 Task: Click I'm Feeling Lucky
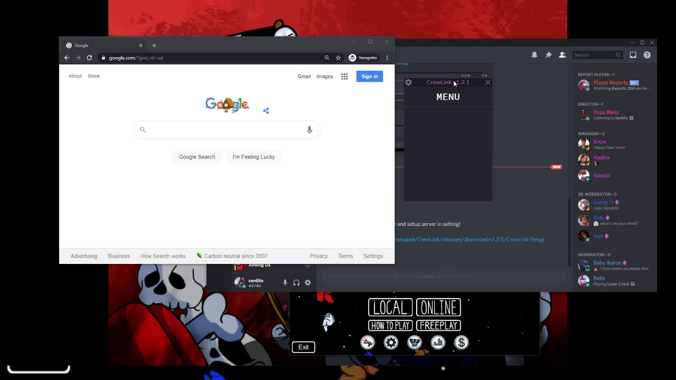pos(253,157)
